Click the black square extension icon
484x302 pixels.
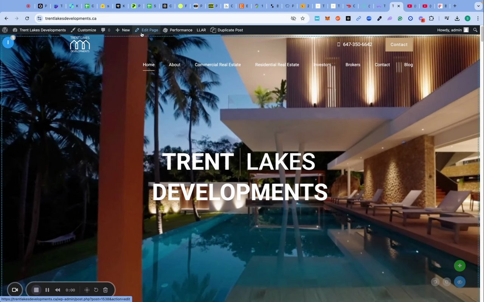coord(348,18)
